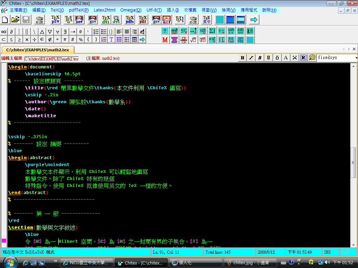Click the fraction template icon

pyautogui.click(x=184, y=40)
